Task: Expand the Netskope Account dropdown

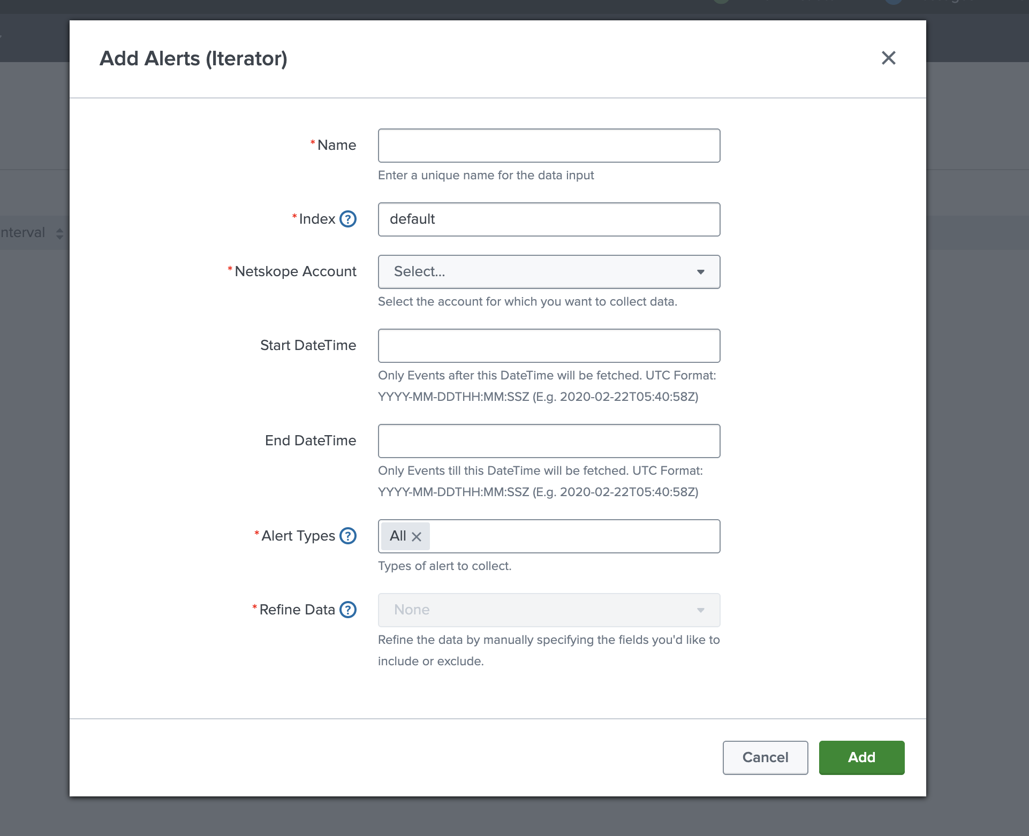Action: [549, 272]
